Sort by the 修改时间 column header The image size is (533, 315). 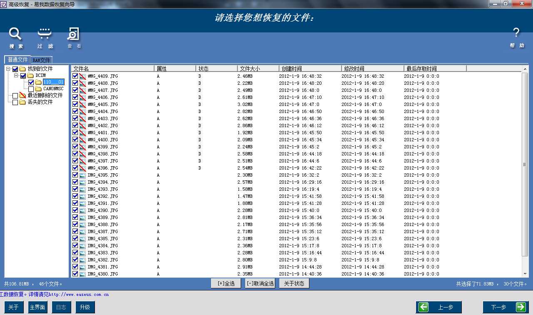click(373, 69)
